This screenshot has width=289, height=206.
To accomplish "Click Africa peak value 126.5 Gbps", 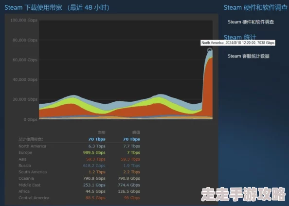I will pyautogui.click(x=129, y=191).
